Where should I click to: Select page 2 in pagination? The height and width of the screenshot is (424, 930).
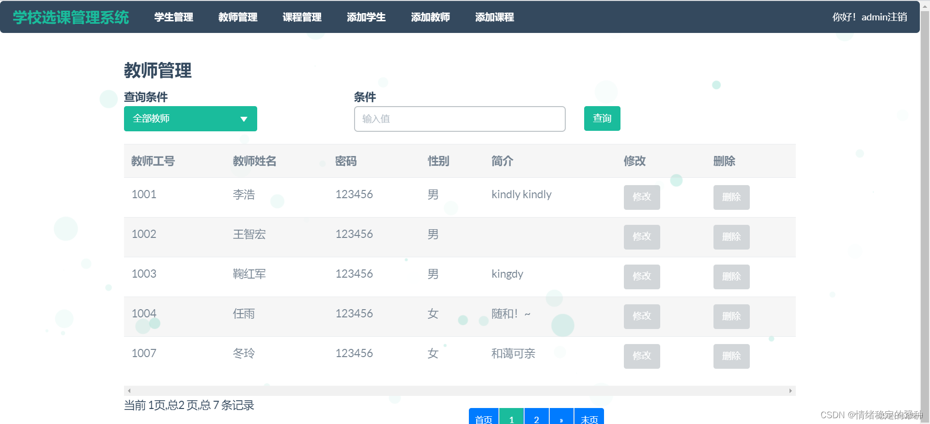[x=537, y=417]
